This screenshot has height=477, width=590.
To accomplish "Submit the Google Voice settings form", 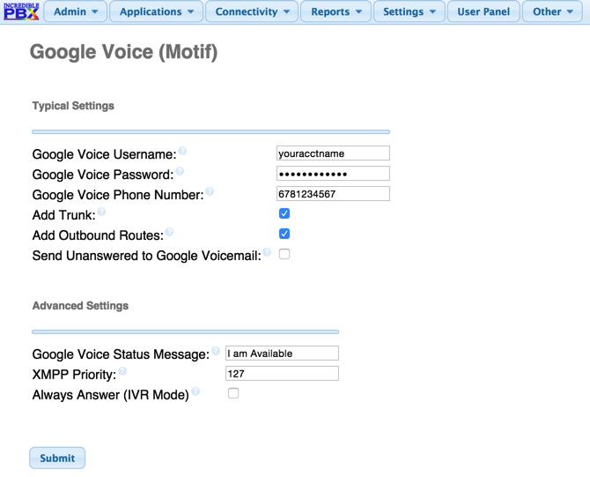I will point(57,458).
